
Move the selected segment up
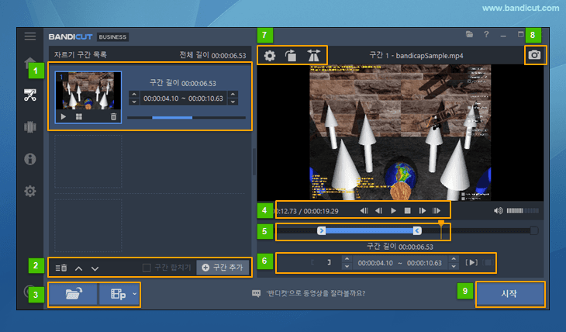tap(78, 268)
